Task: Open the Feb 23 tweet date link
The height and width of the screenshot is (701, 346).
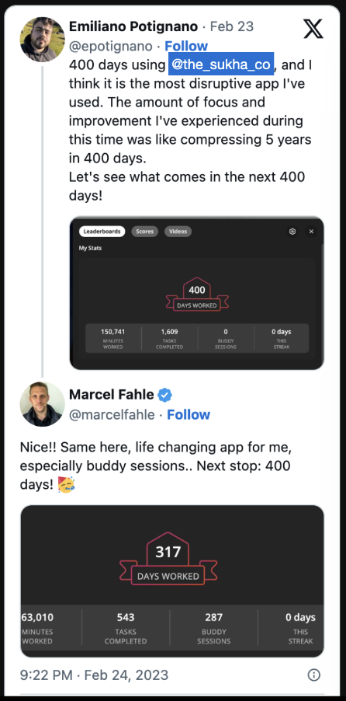Action: point(230,26)
